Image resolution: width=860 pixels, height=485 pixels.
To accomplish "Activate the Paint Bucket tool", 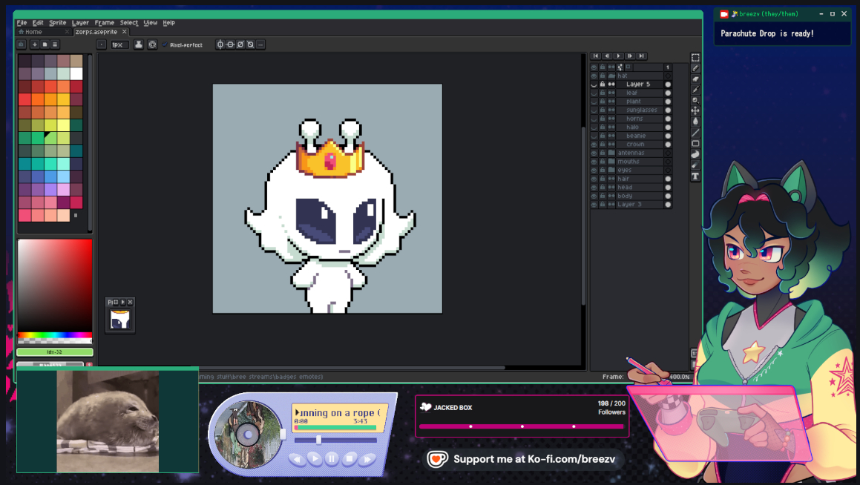I will click(x=695, y=122).
